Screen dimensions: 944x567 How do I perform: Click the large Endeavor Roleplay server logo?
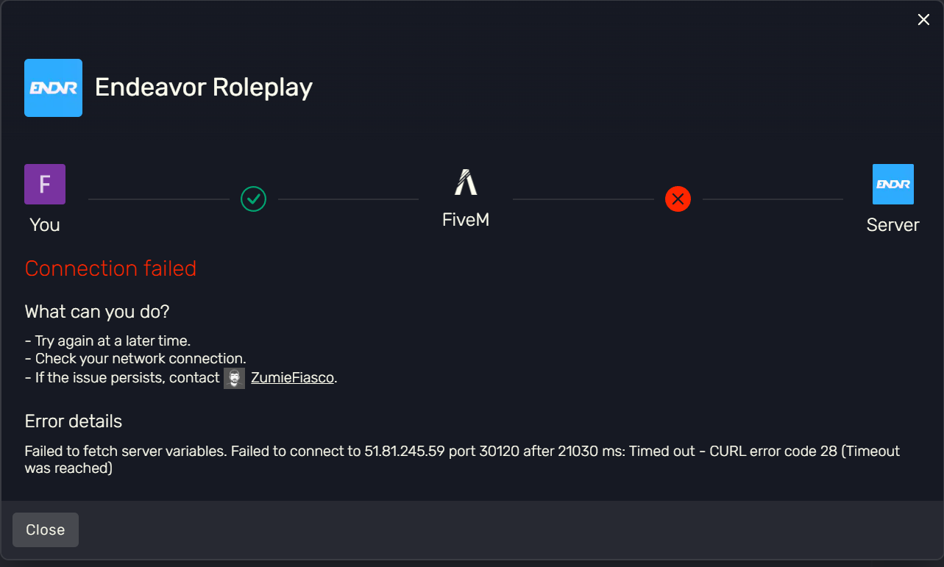(x=53, y=88)
